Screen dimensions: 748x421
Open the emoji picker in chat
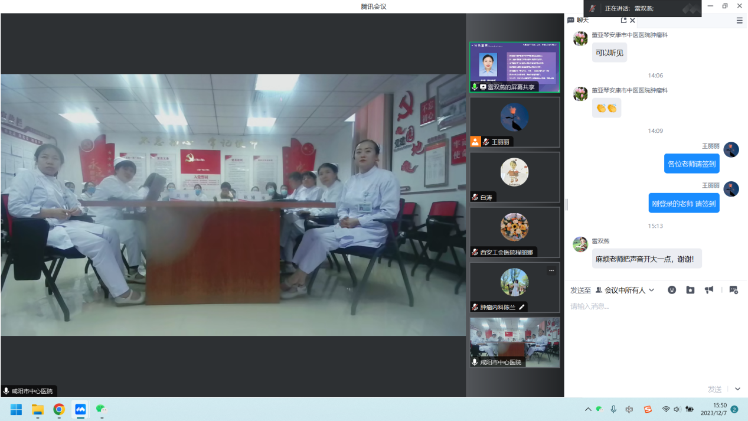tap(672, 290)
